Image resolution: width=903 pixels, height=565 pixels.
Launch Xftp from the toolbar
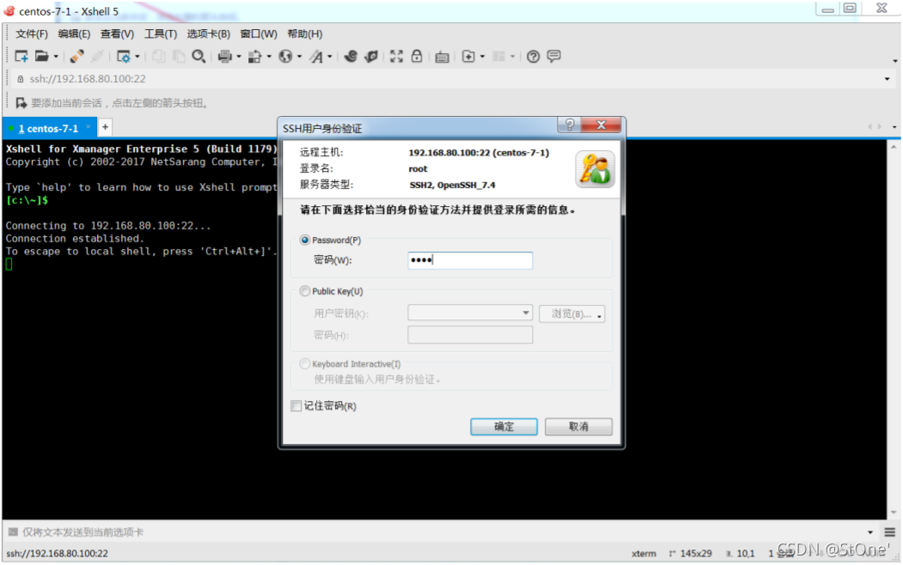click(351, 56)
